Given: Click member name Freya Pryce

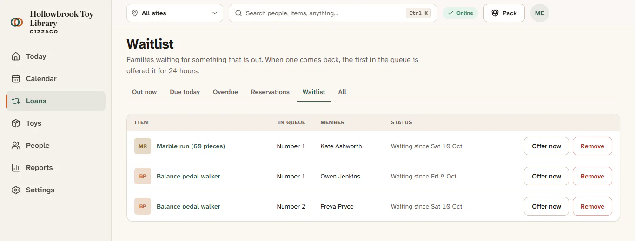Looking at the screenshot, I should click(337, 206).
